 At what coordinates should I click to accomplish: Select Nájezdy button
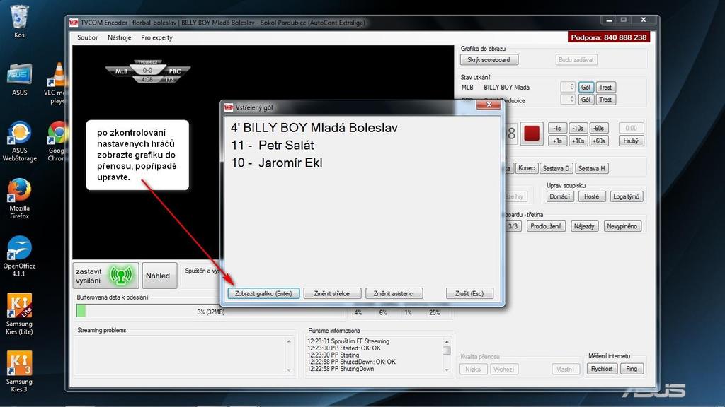[x=584, y=227]
